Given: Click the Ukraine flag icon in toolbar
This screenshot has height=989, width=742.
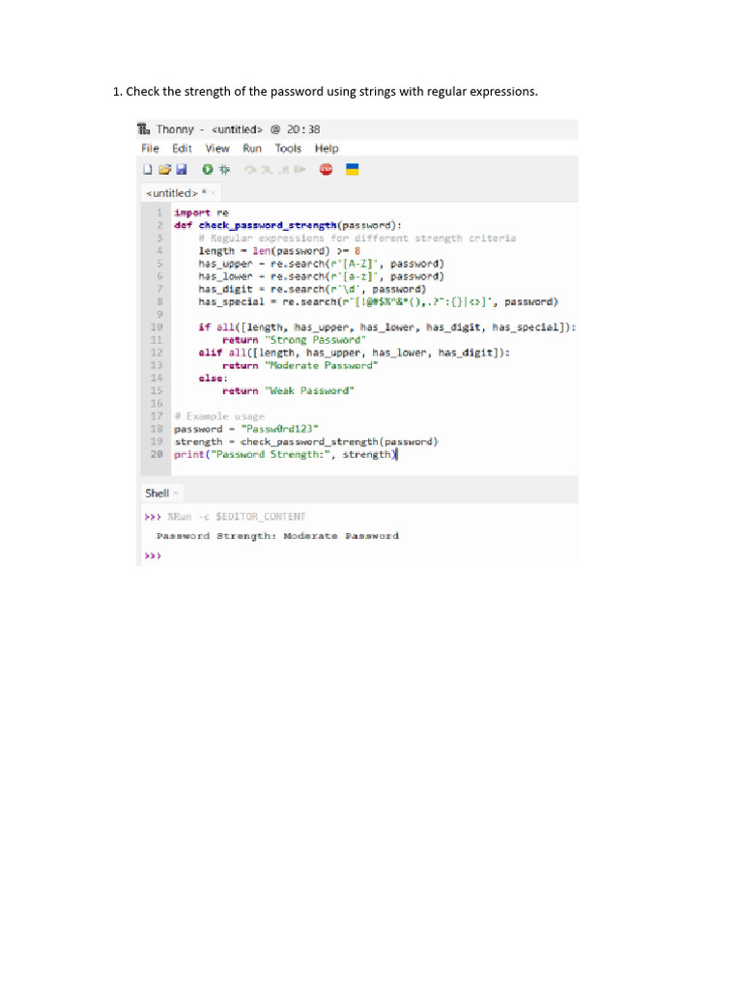Looking at the screenshot, I should 352,169.
